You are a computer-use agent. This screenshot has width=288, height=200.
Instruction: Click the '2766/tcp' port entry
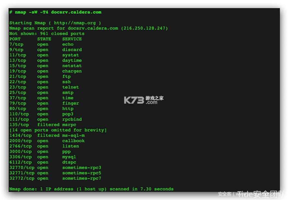click(x=21, y=146)
